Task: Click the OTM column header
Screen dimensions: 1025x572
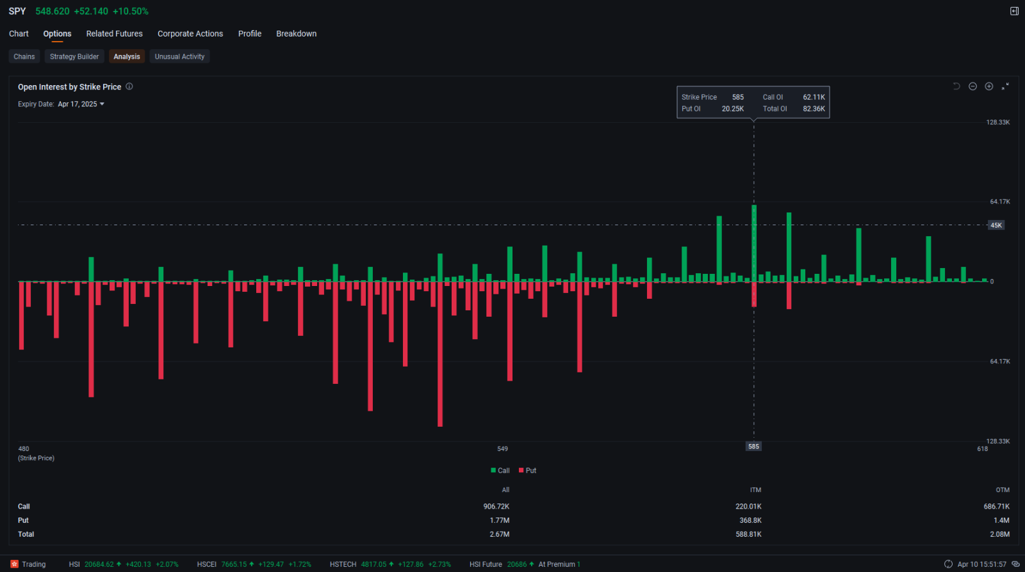Action: point(1003,490)
